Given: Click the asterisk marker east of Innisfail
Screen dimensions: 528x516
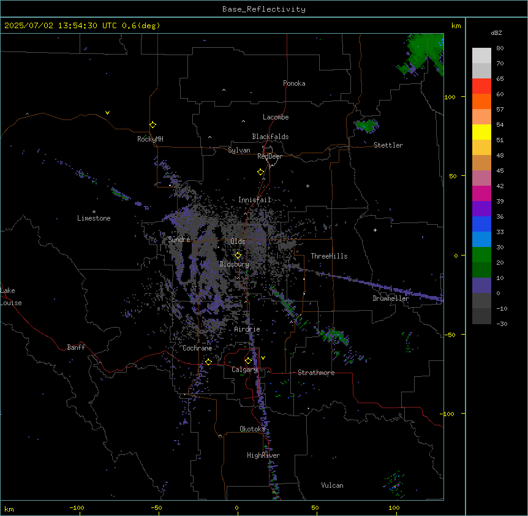Looking at the screenshot, I should [307, 186].
